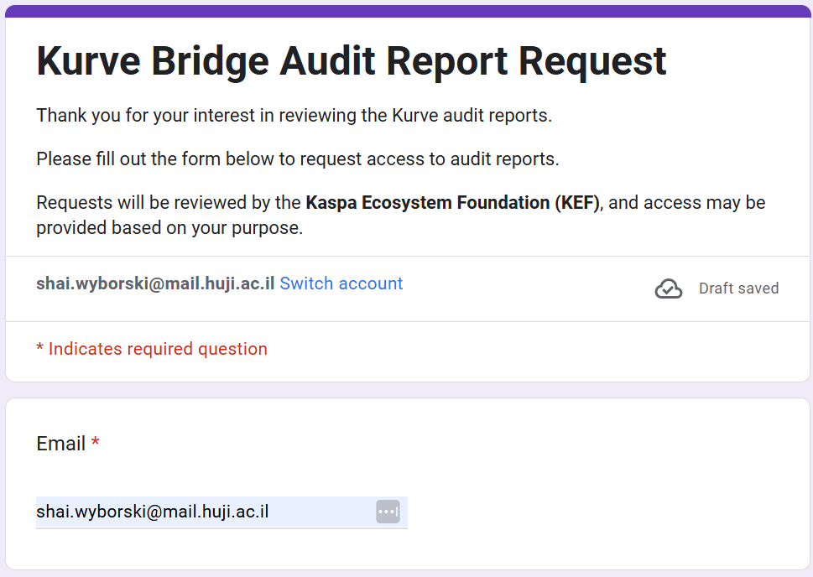Screen dimensions: 813x577
Task: Click the account email beside Switch account
Action: point(155,283)
